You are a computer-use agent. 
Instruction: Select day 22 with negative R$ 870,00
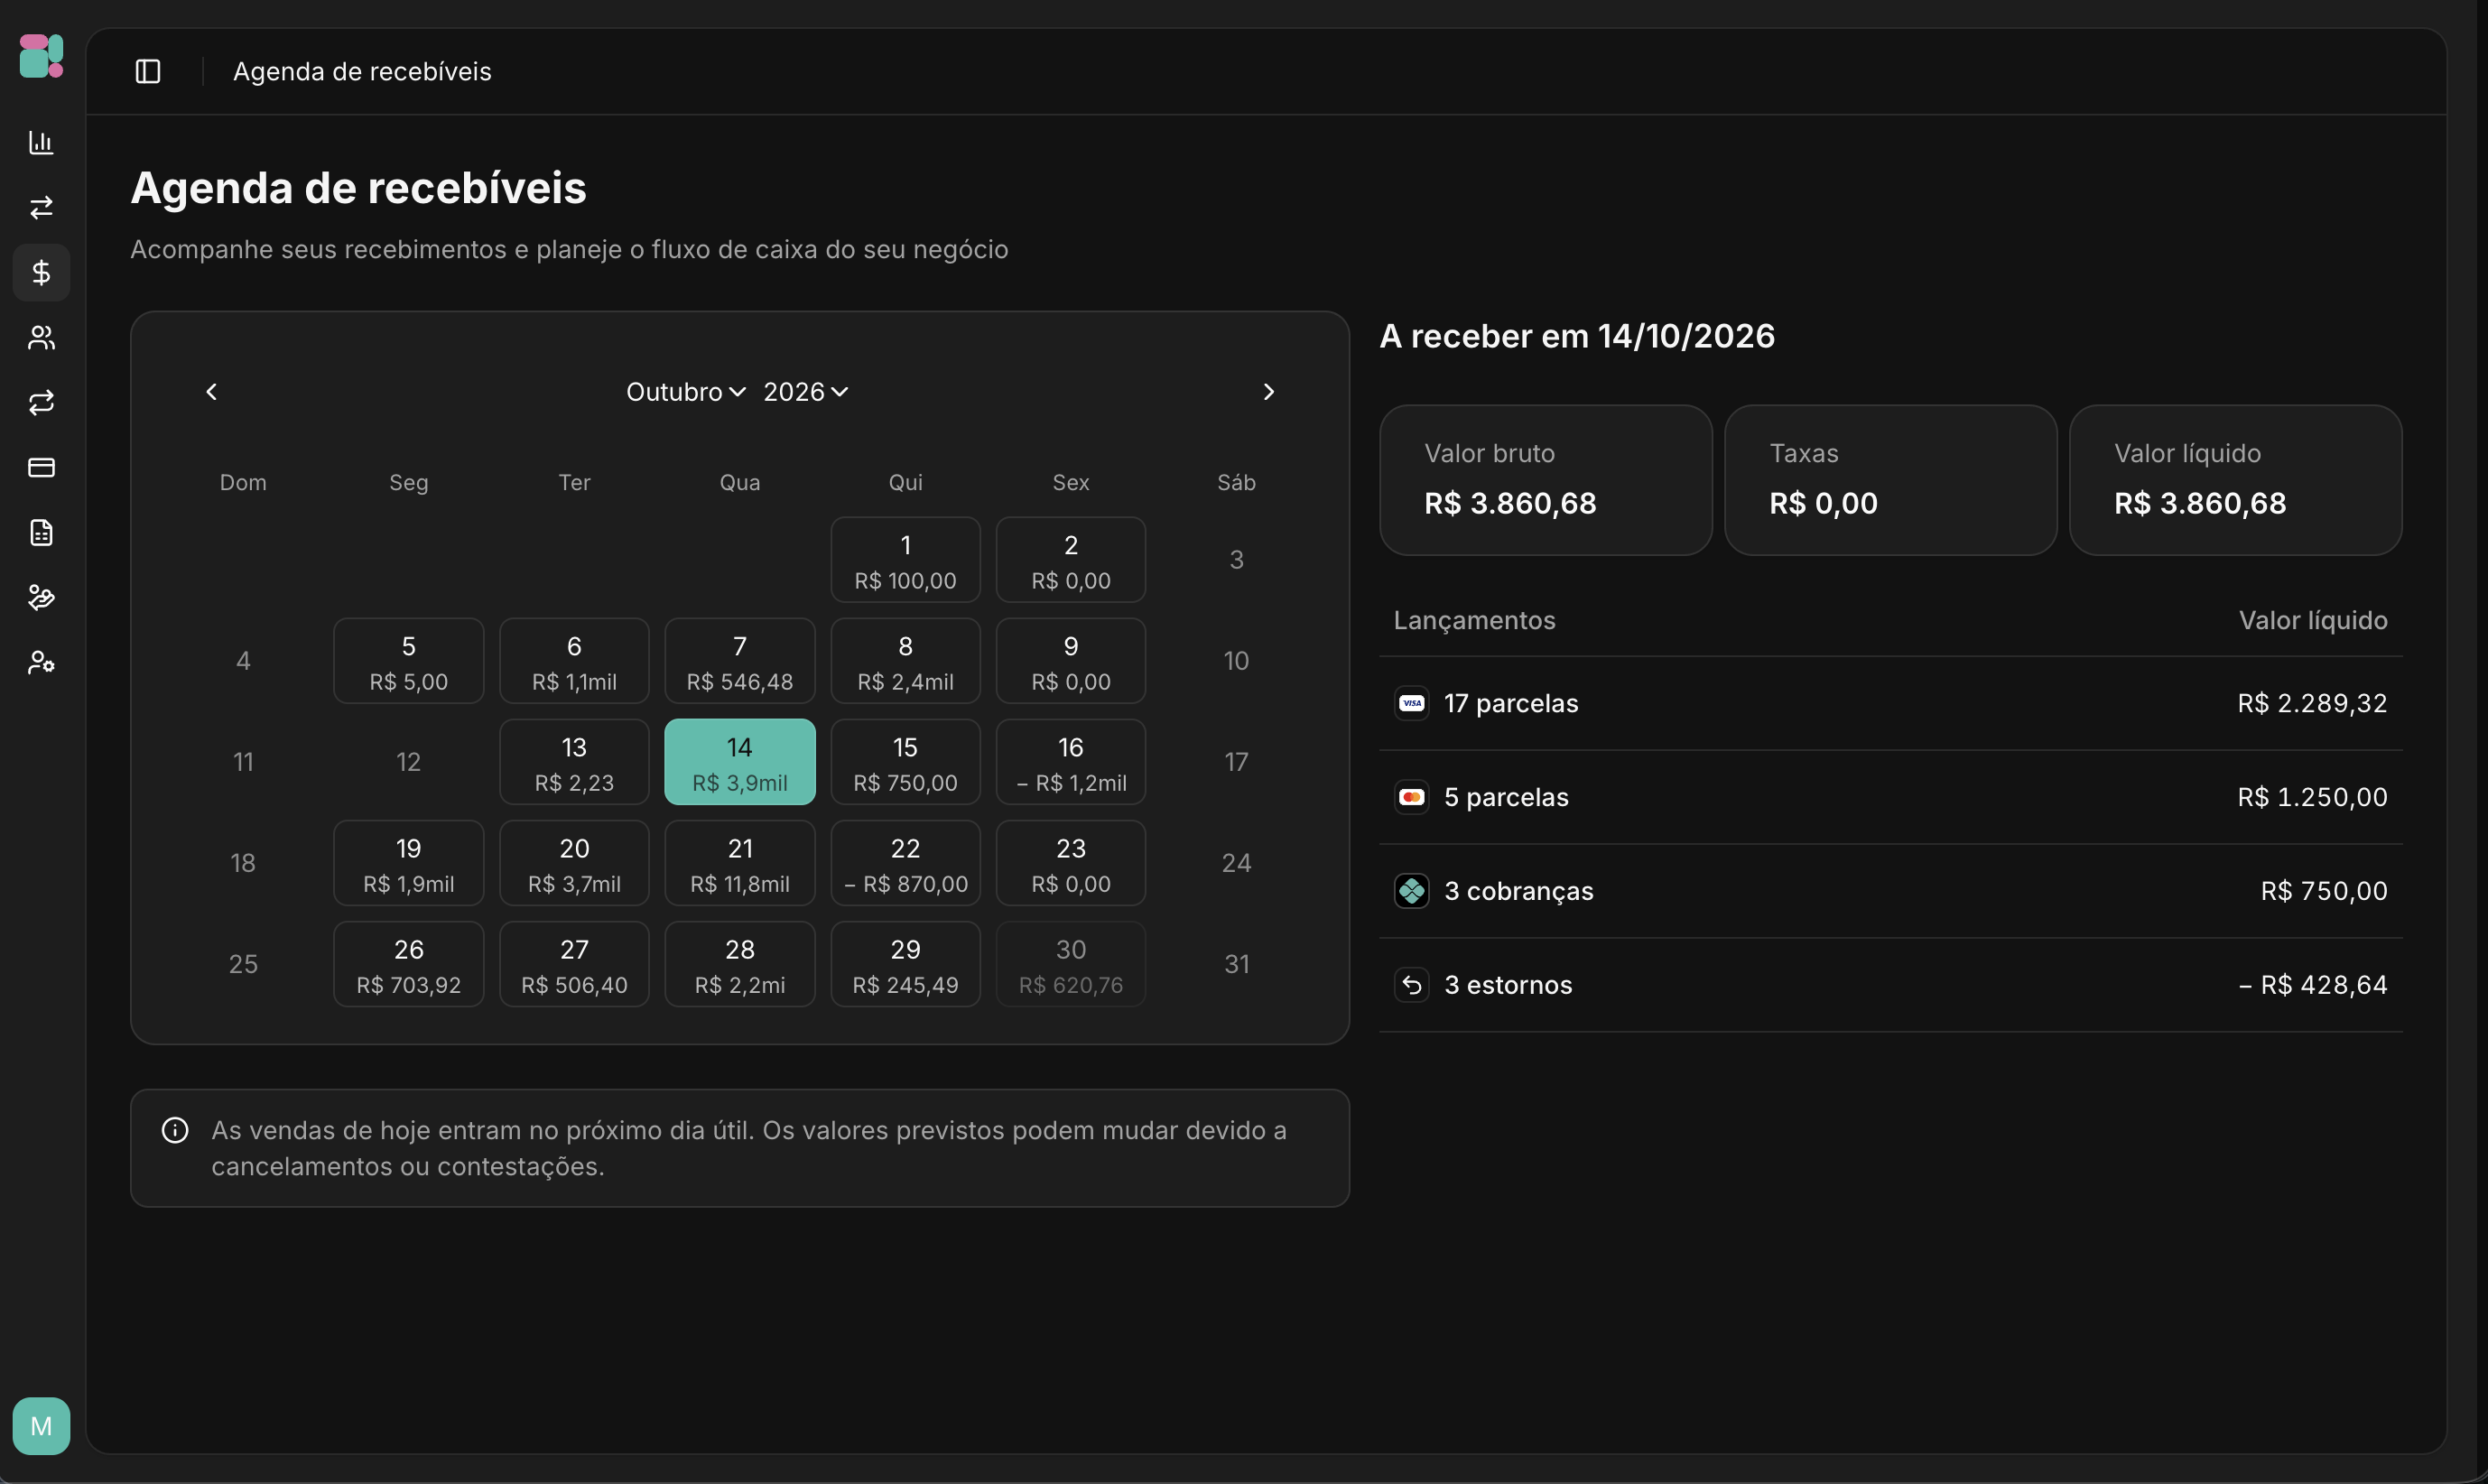905,863
